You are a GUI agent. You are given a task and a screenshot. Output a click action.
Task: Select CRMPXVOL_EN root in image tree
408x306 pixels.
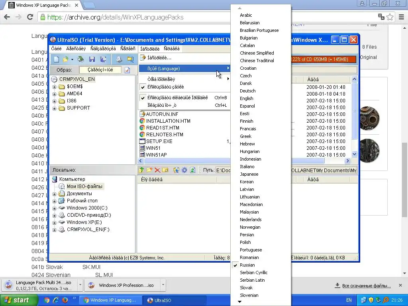point(77,79)
